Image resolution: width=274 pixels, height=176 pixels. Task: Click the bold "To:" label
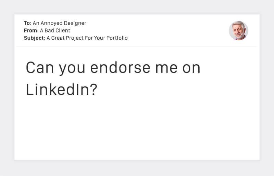click(27, 23)
